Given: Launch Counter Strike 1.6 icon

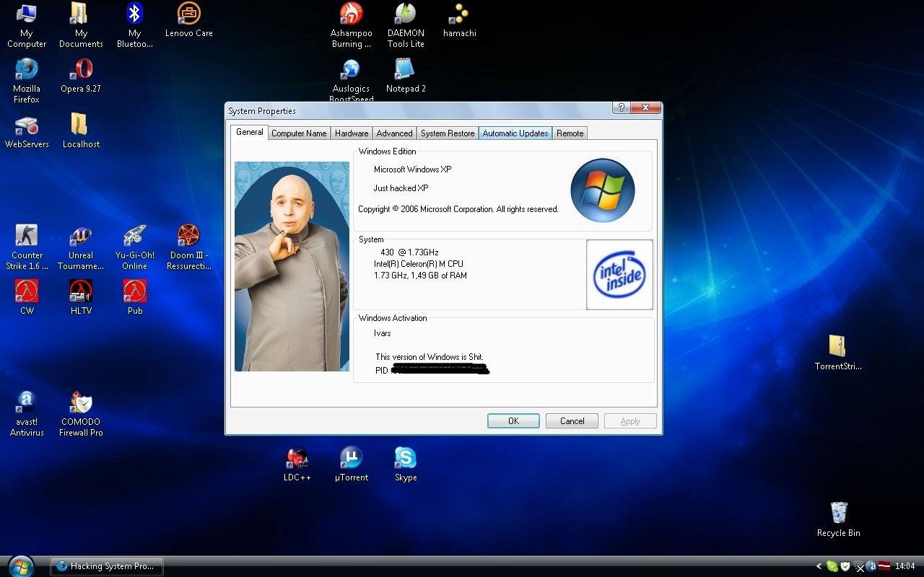Looking at the screenshot, I should (x=27, y=247).
